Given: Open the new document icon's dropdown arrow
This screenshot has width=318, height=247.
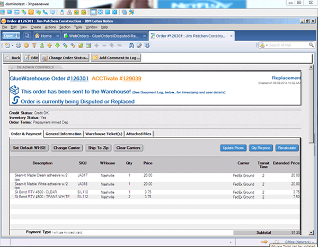Looking at the screenshot, I should (x=12, y=46).
